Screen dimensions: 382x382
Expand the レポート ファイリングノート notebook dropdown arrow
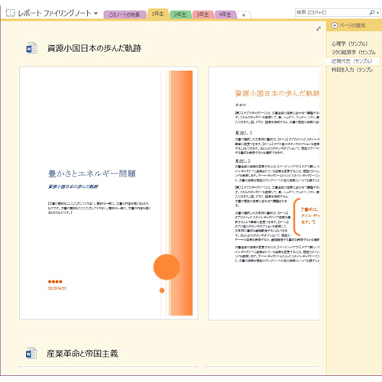tap(96, 13)
